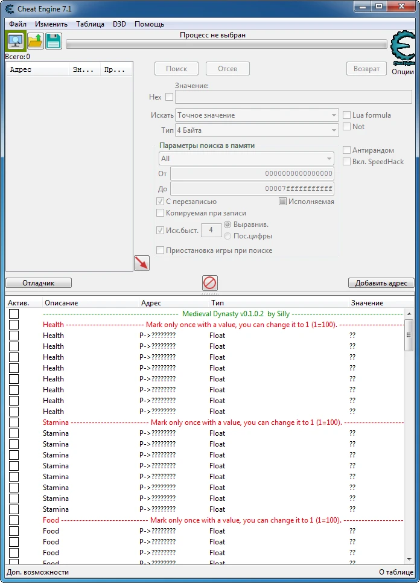Open the load cheat table folder icon
The width and height of the screenshot is (420, 583).
click(x=36, y=41)
